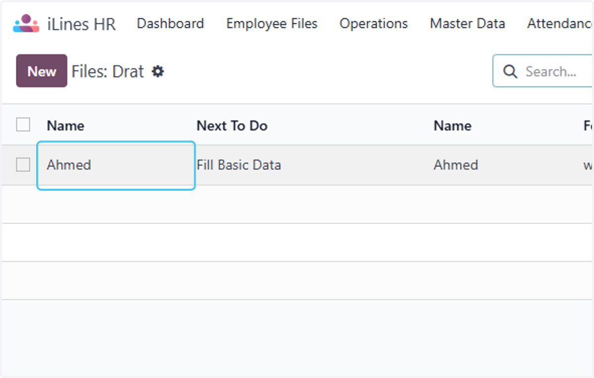Screen dimensions: 594x378
Task: Open the Dashboard menu
Action: click(170, 24)
